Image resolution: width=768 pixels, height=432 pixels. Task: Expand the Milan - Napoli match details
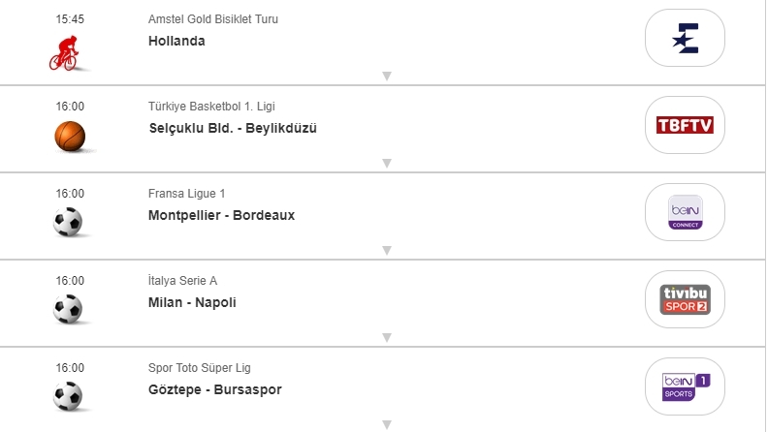pos(386,337)
